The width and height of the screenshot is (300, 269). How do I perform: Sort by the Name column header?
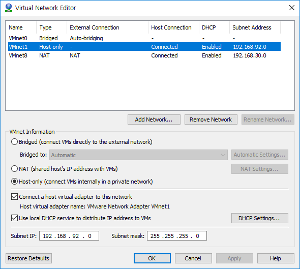click(x=22, y=27)
